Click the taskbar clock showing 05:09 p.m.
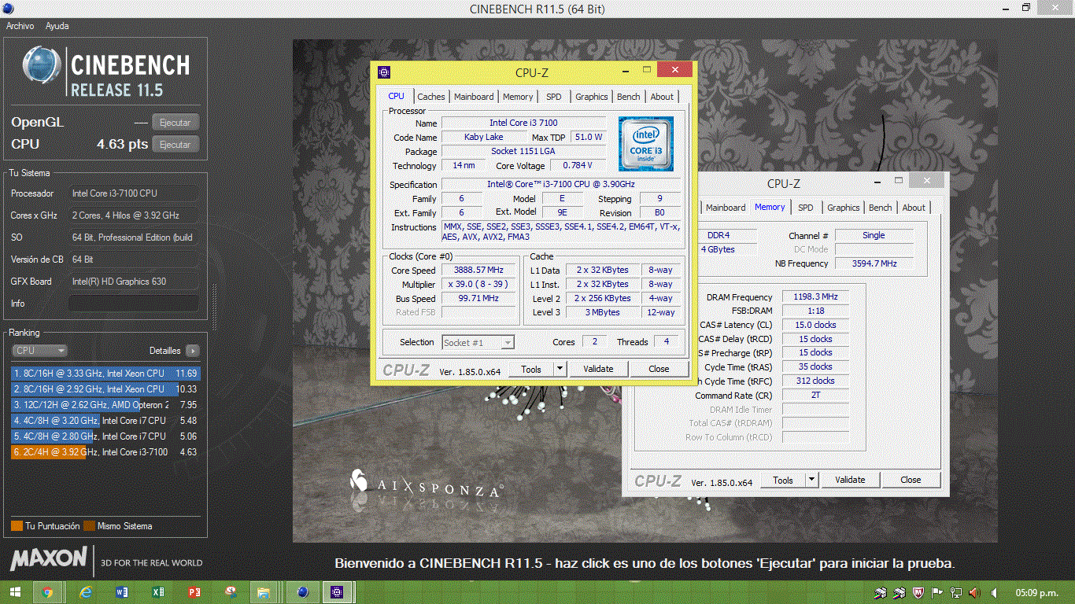 click(x=1036, y=592)
